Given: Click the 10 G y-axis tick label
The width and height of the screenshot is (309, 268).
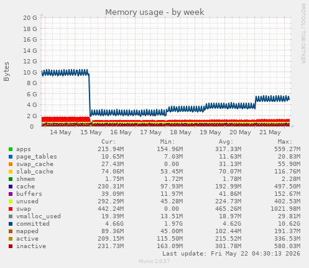Looking at the screenshot, I should pos(30,72).
